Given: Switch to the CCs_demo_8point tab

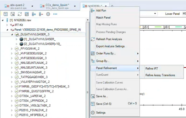Looking at the screenshot, I should [x=57, y=6].
